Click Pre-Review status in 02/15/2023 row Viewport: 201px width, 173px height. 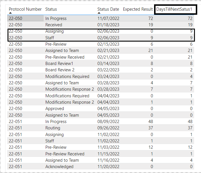(56, 44)
